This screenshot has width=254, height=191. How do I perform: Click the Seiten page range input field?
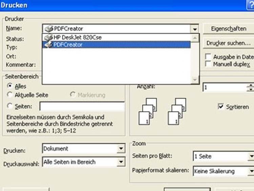[x=82, y=106]
